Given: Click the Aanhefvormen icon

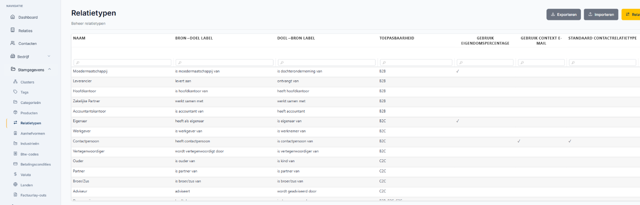Looking at the screenshot, I should [x=15, y=133].
